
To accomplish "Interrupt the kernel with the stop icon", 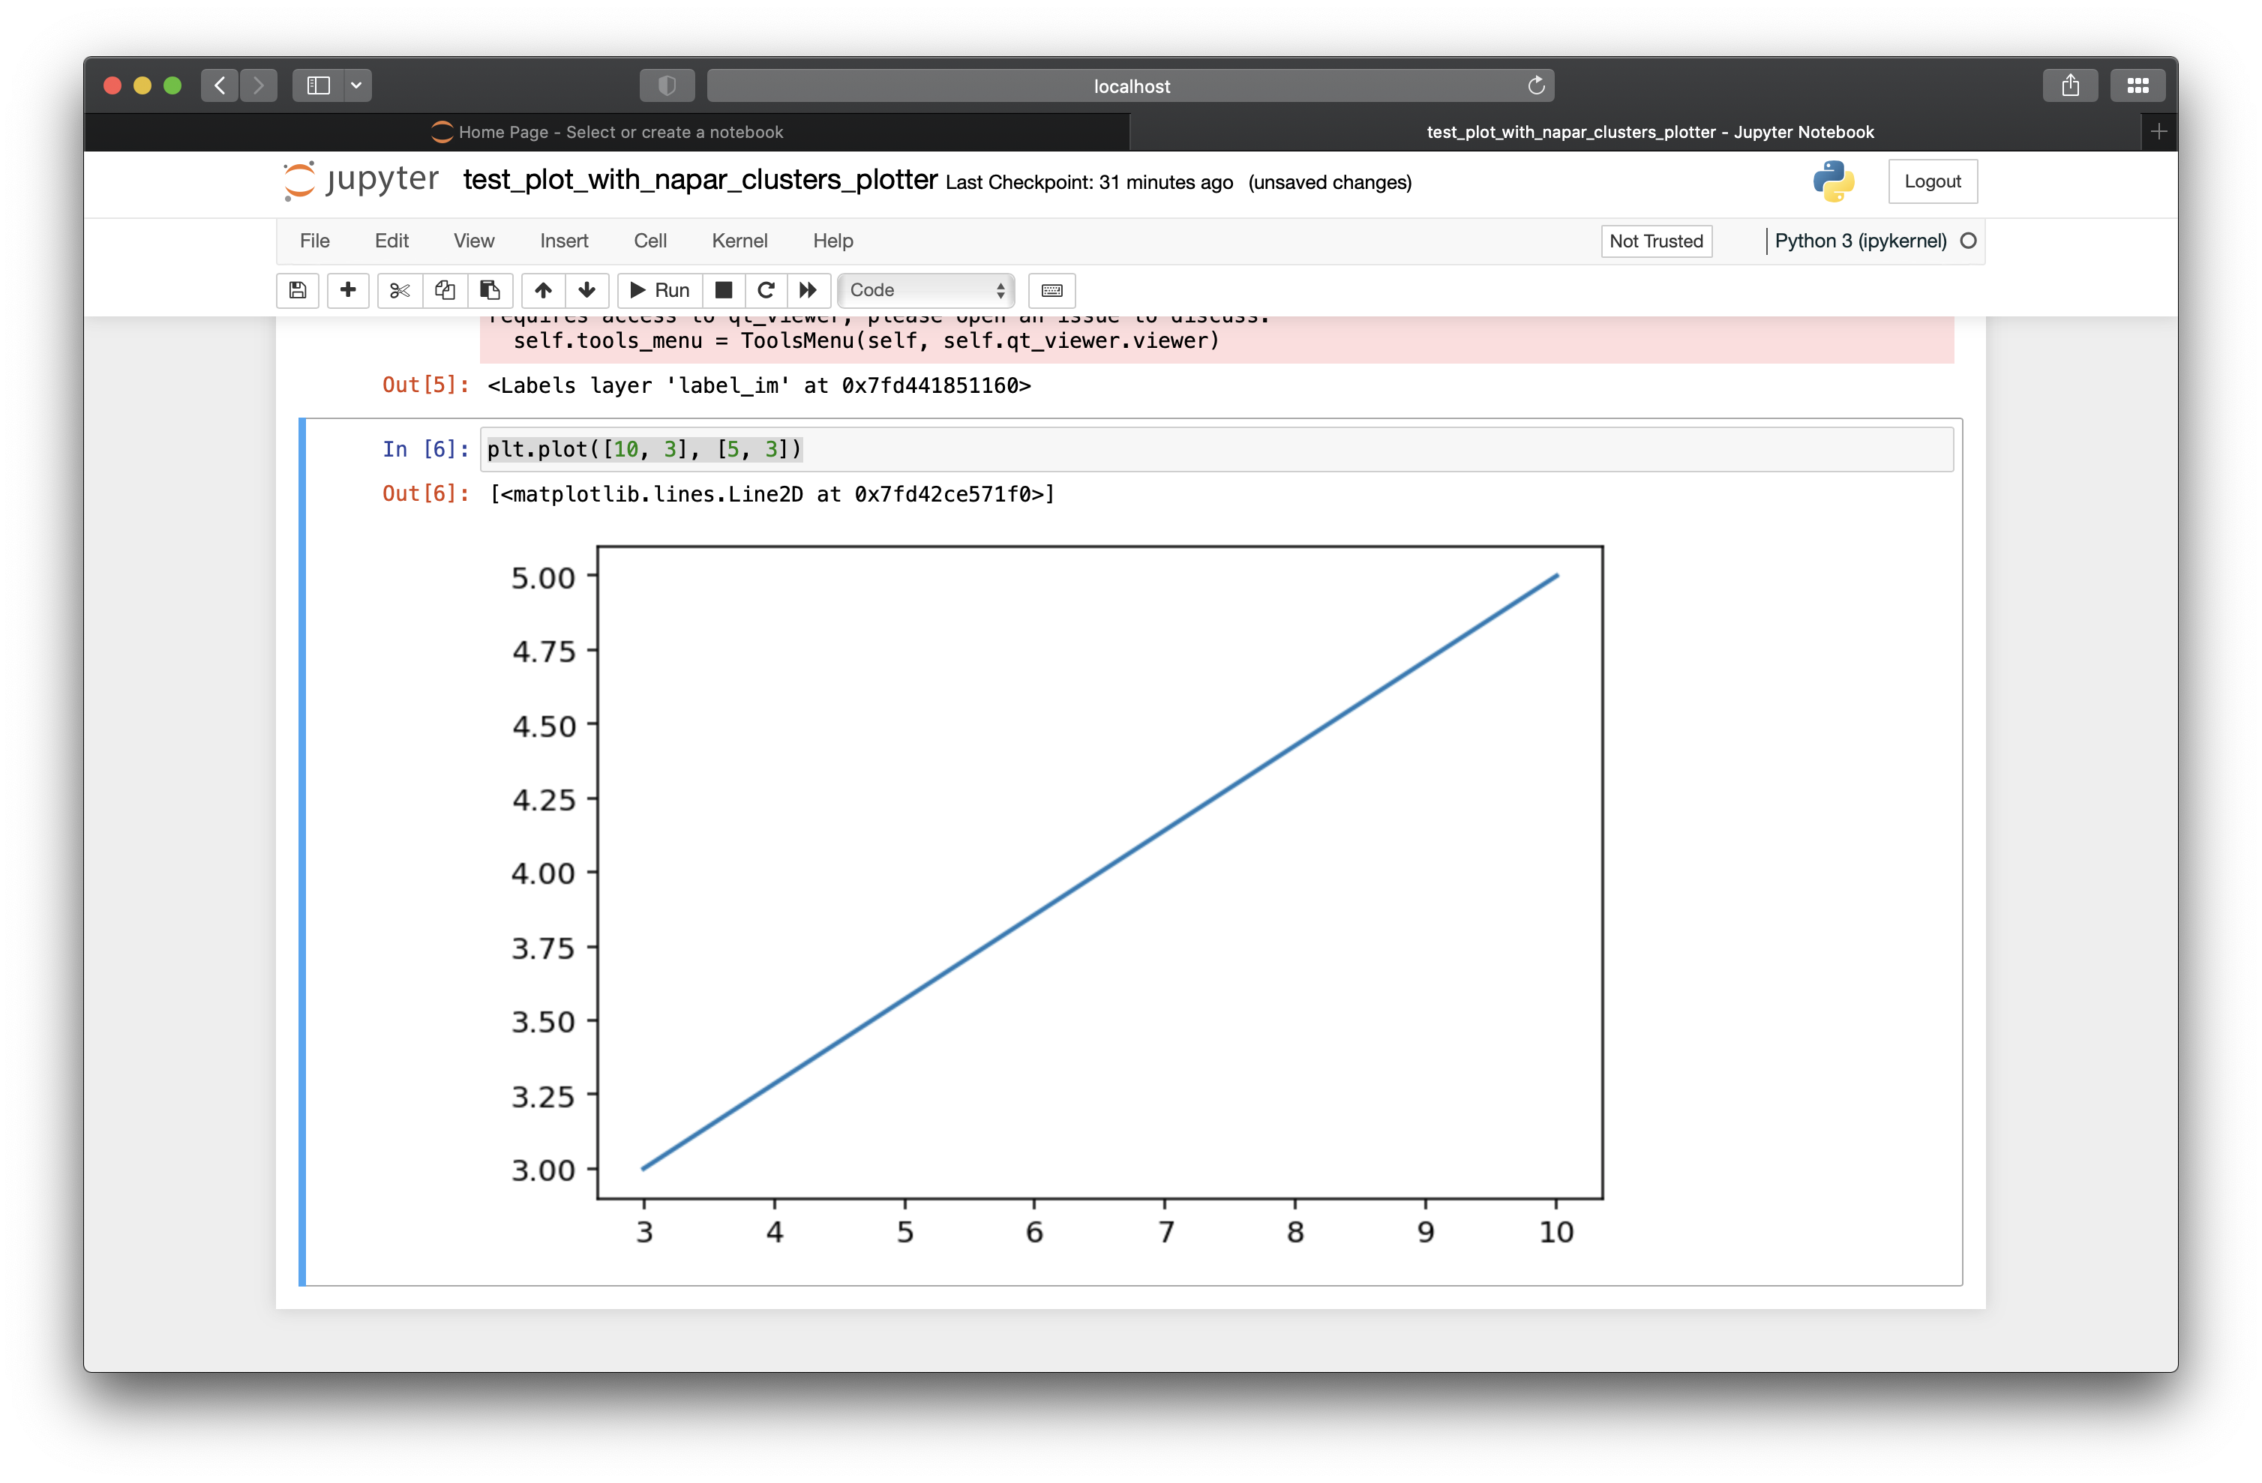I will [x=724, y=291].
